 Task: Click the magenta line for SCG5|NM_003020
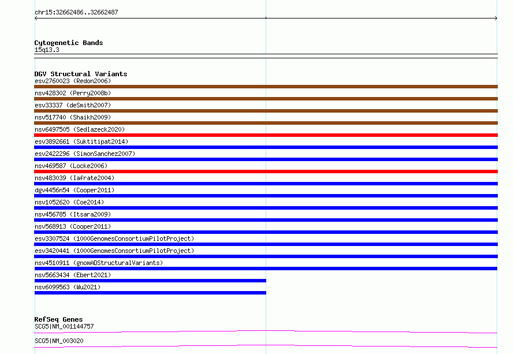coord(266,346)
